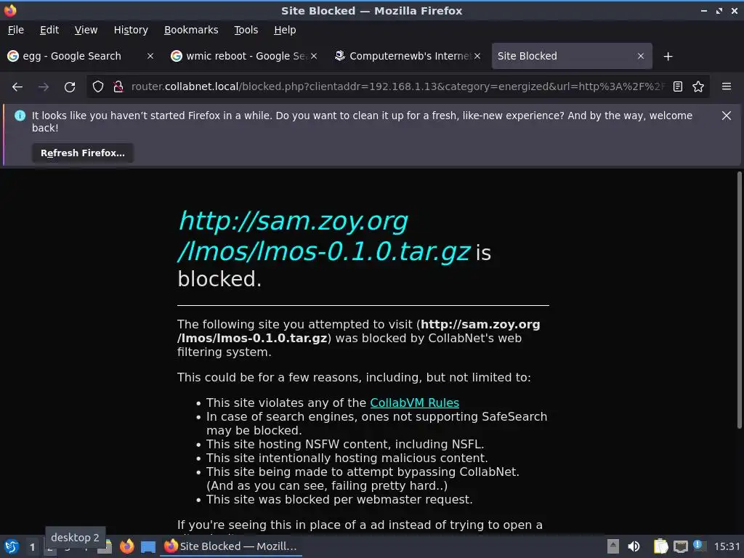The image size is (744, 558).
Task: Click the removable media eject tray icon
Action: coord(613,546)
